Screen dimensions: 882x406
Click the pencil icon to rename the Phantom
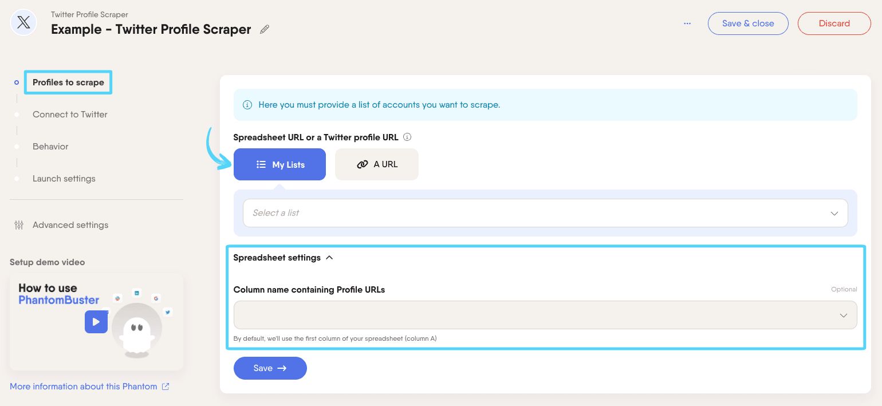click(x=264, y=29)
